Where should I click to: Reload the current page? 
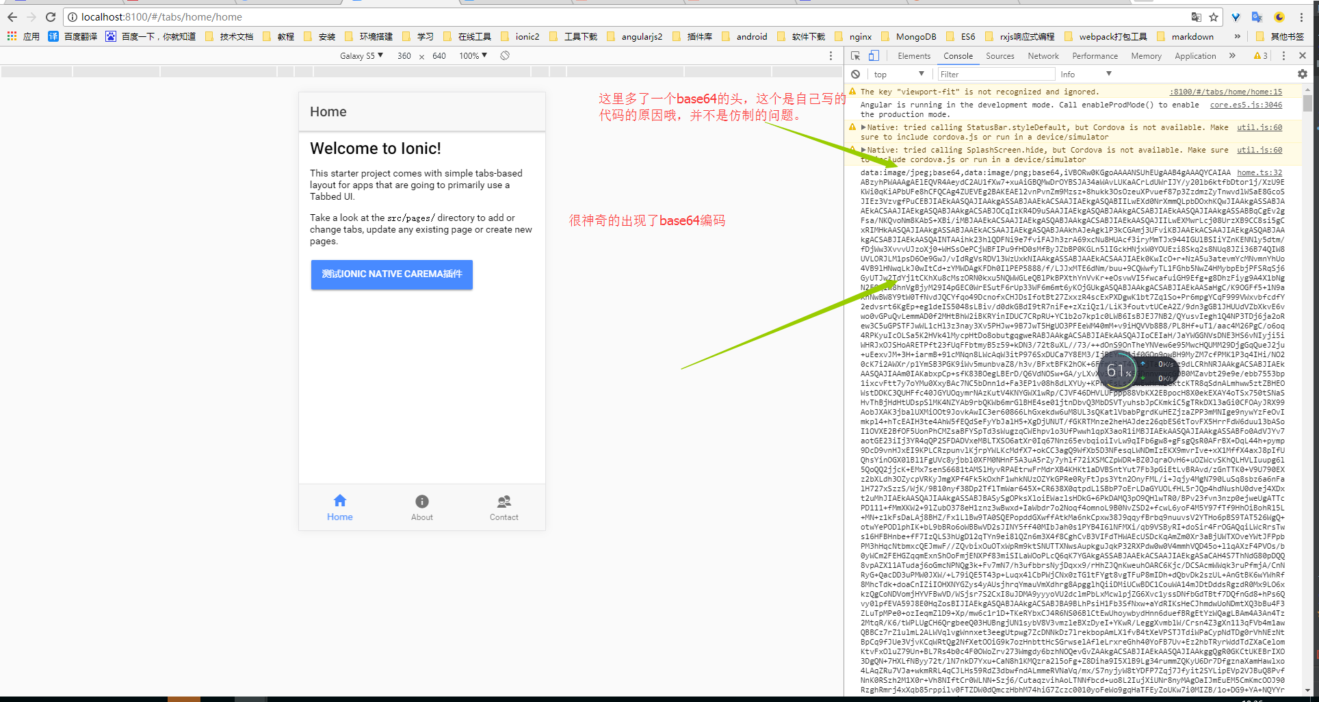point(51,17)
